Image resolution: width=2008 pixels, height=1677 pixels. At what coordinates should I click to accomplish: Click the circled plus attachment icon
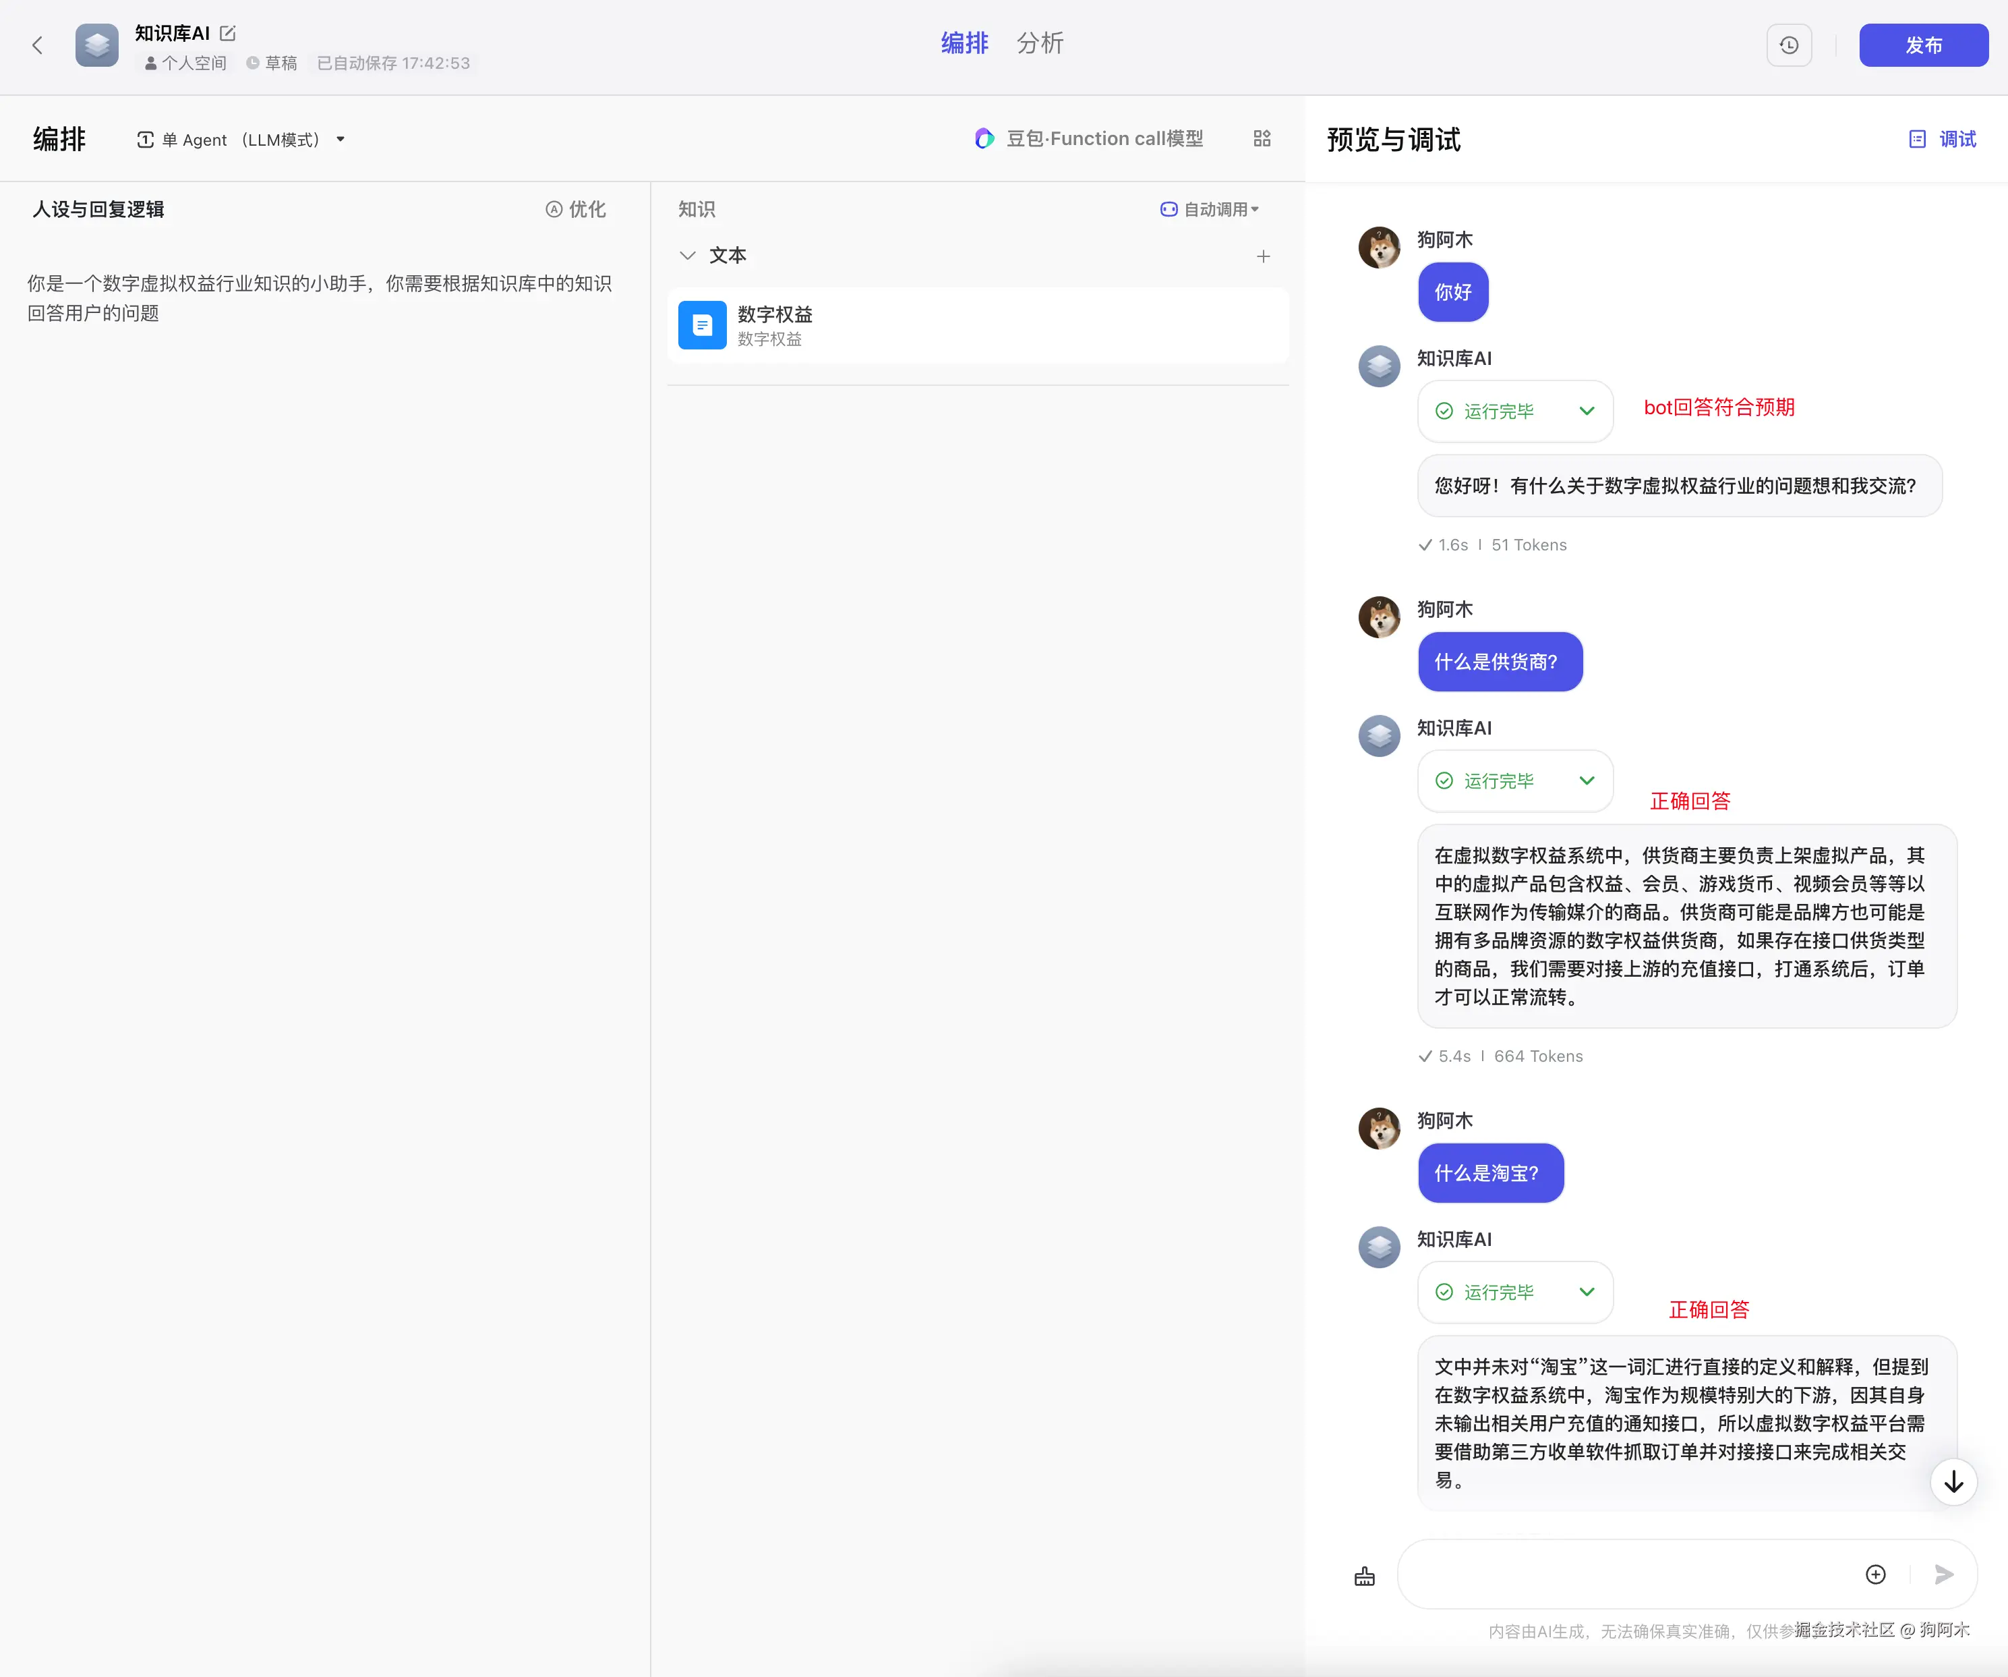click(x=1875, y=1574)
